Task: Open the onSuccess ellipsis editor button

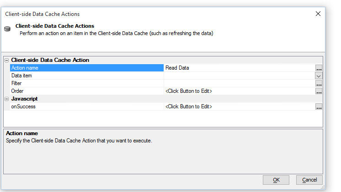Action: [319, 106]
